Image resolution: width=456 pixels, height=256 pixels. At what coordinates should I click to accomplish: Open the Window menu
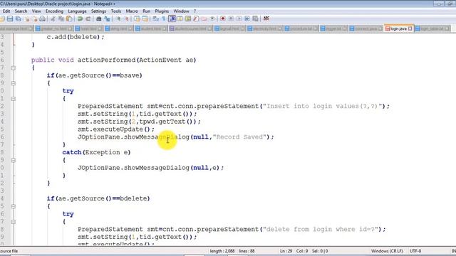[181, 11]
